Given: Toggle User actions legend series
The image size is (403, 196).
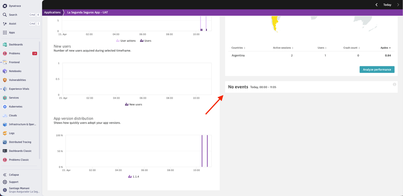Looking at the screenshot, I should [126, 41].
